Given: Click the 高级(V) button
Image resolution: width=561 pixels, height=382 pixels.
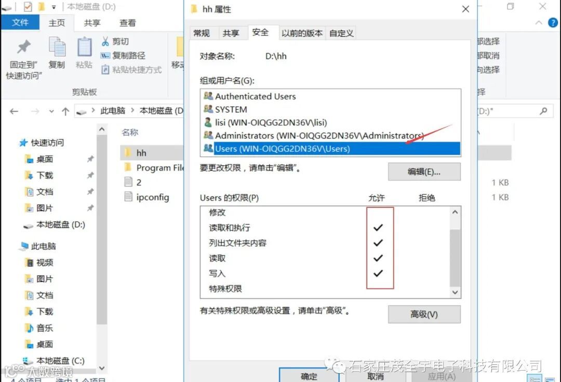Looking at the screenshot, I should (x=424, y=314).
